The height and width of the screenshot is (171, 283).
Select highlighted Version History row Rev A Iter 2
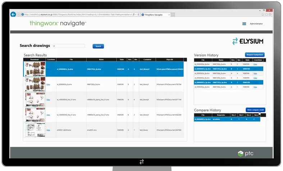pyautogui.click(x=229, y=82)
